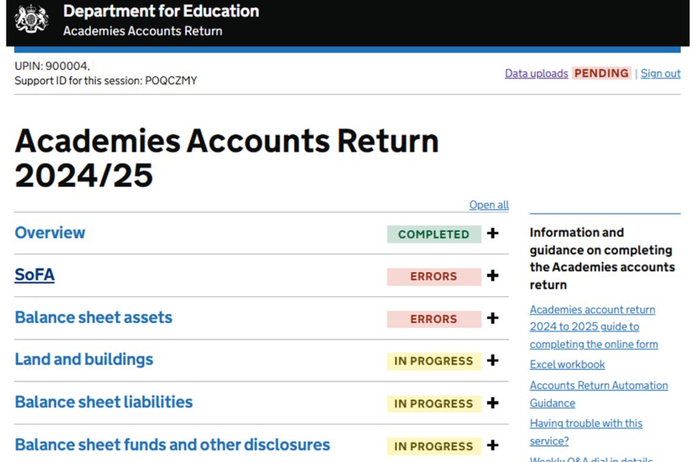
Task: Open the Excel workbook link
Action: click(567, 365)
